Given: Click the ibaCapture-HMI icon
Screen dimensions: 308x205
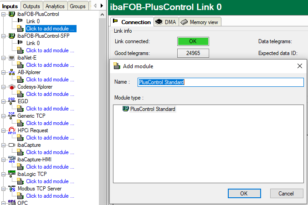Looking at the screenshot, I should tap(12, 160).
